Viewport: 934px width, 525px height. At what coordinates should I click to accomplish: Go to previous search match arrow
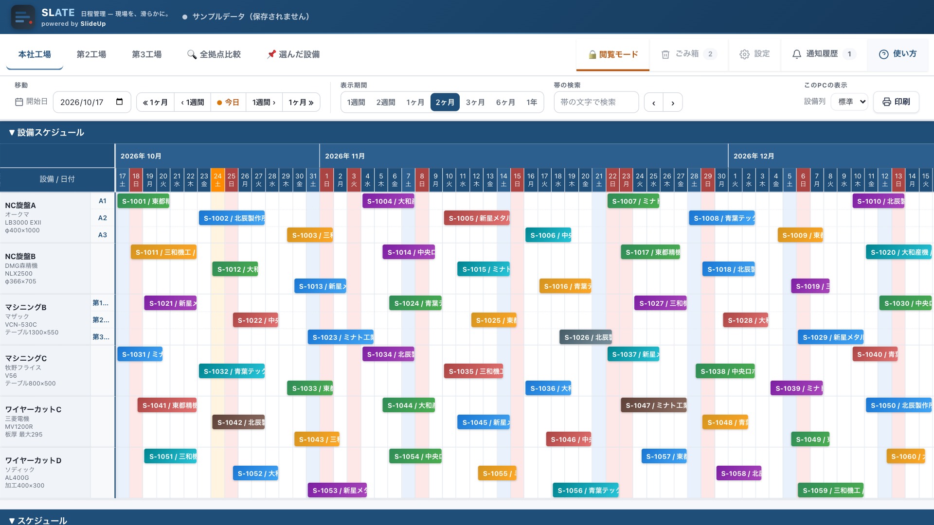(x=653, y=103)
